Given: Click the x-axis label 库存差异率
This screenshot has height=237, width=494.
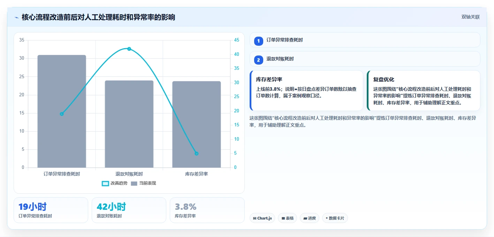Looking at the screenshot, I should click(196, 174).
